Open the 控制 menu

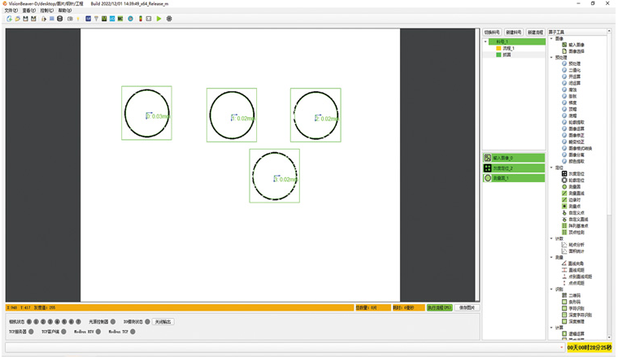click(47, 11)
